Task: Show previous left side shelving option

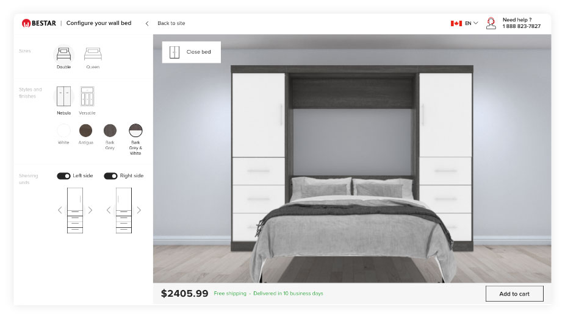Action: pos(60,210)
